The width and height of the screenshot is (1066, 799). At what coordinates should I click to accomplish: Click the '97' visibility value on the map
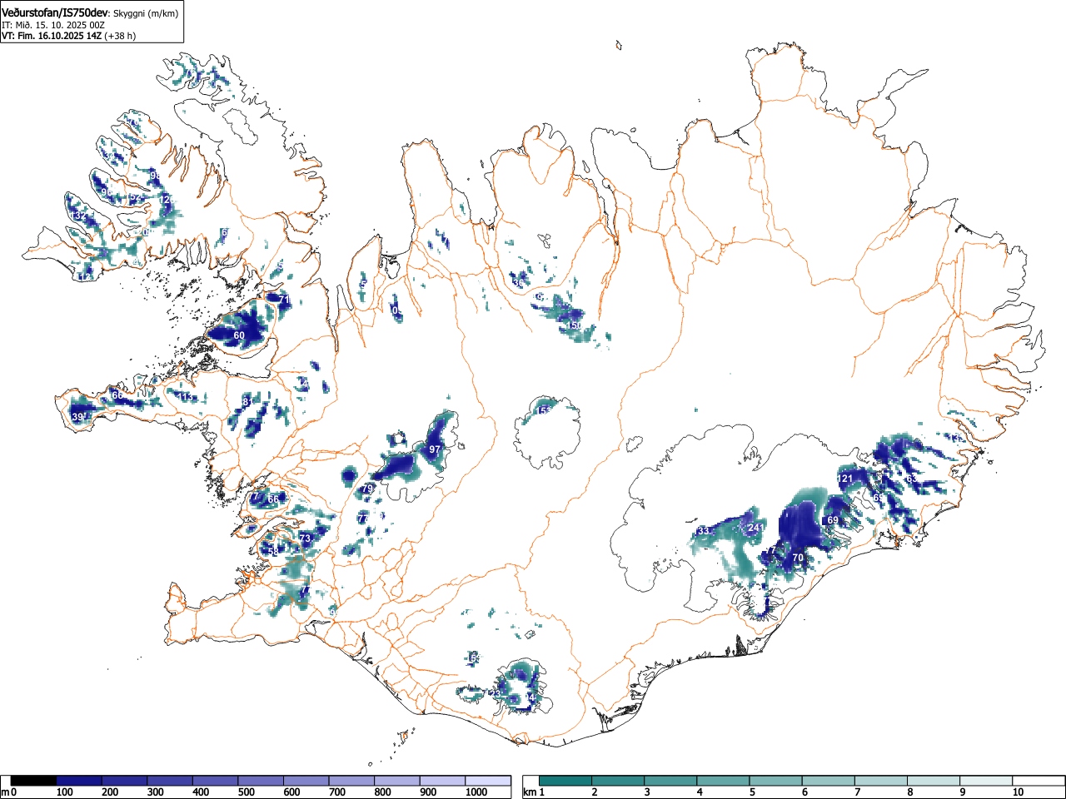435,449
